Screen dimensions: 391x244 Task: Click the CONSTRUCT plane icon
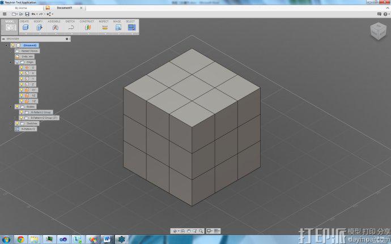[x=88, y=27]
